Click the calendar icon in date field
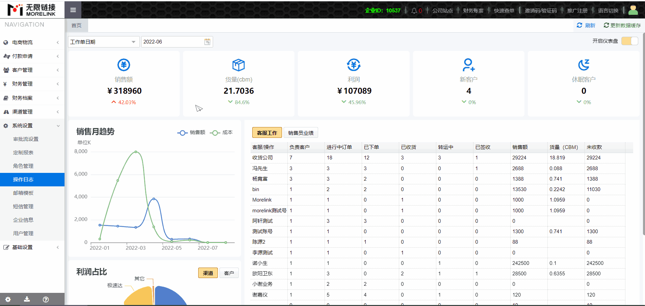The height and width of the screenshot is (306, 645). pos(207,42)
